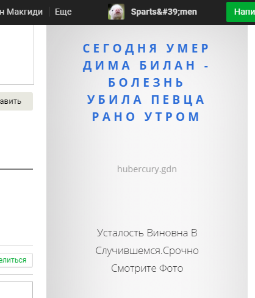
Task: Click the Смотрите Фото line in ad
Action: click(x=147, y=268)
